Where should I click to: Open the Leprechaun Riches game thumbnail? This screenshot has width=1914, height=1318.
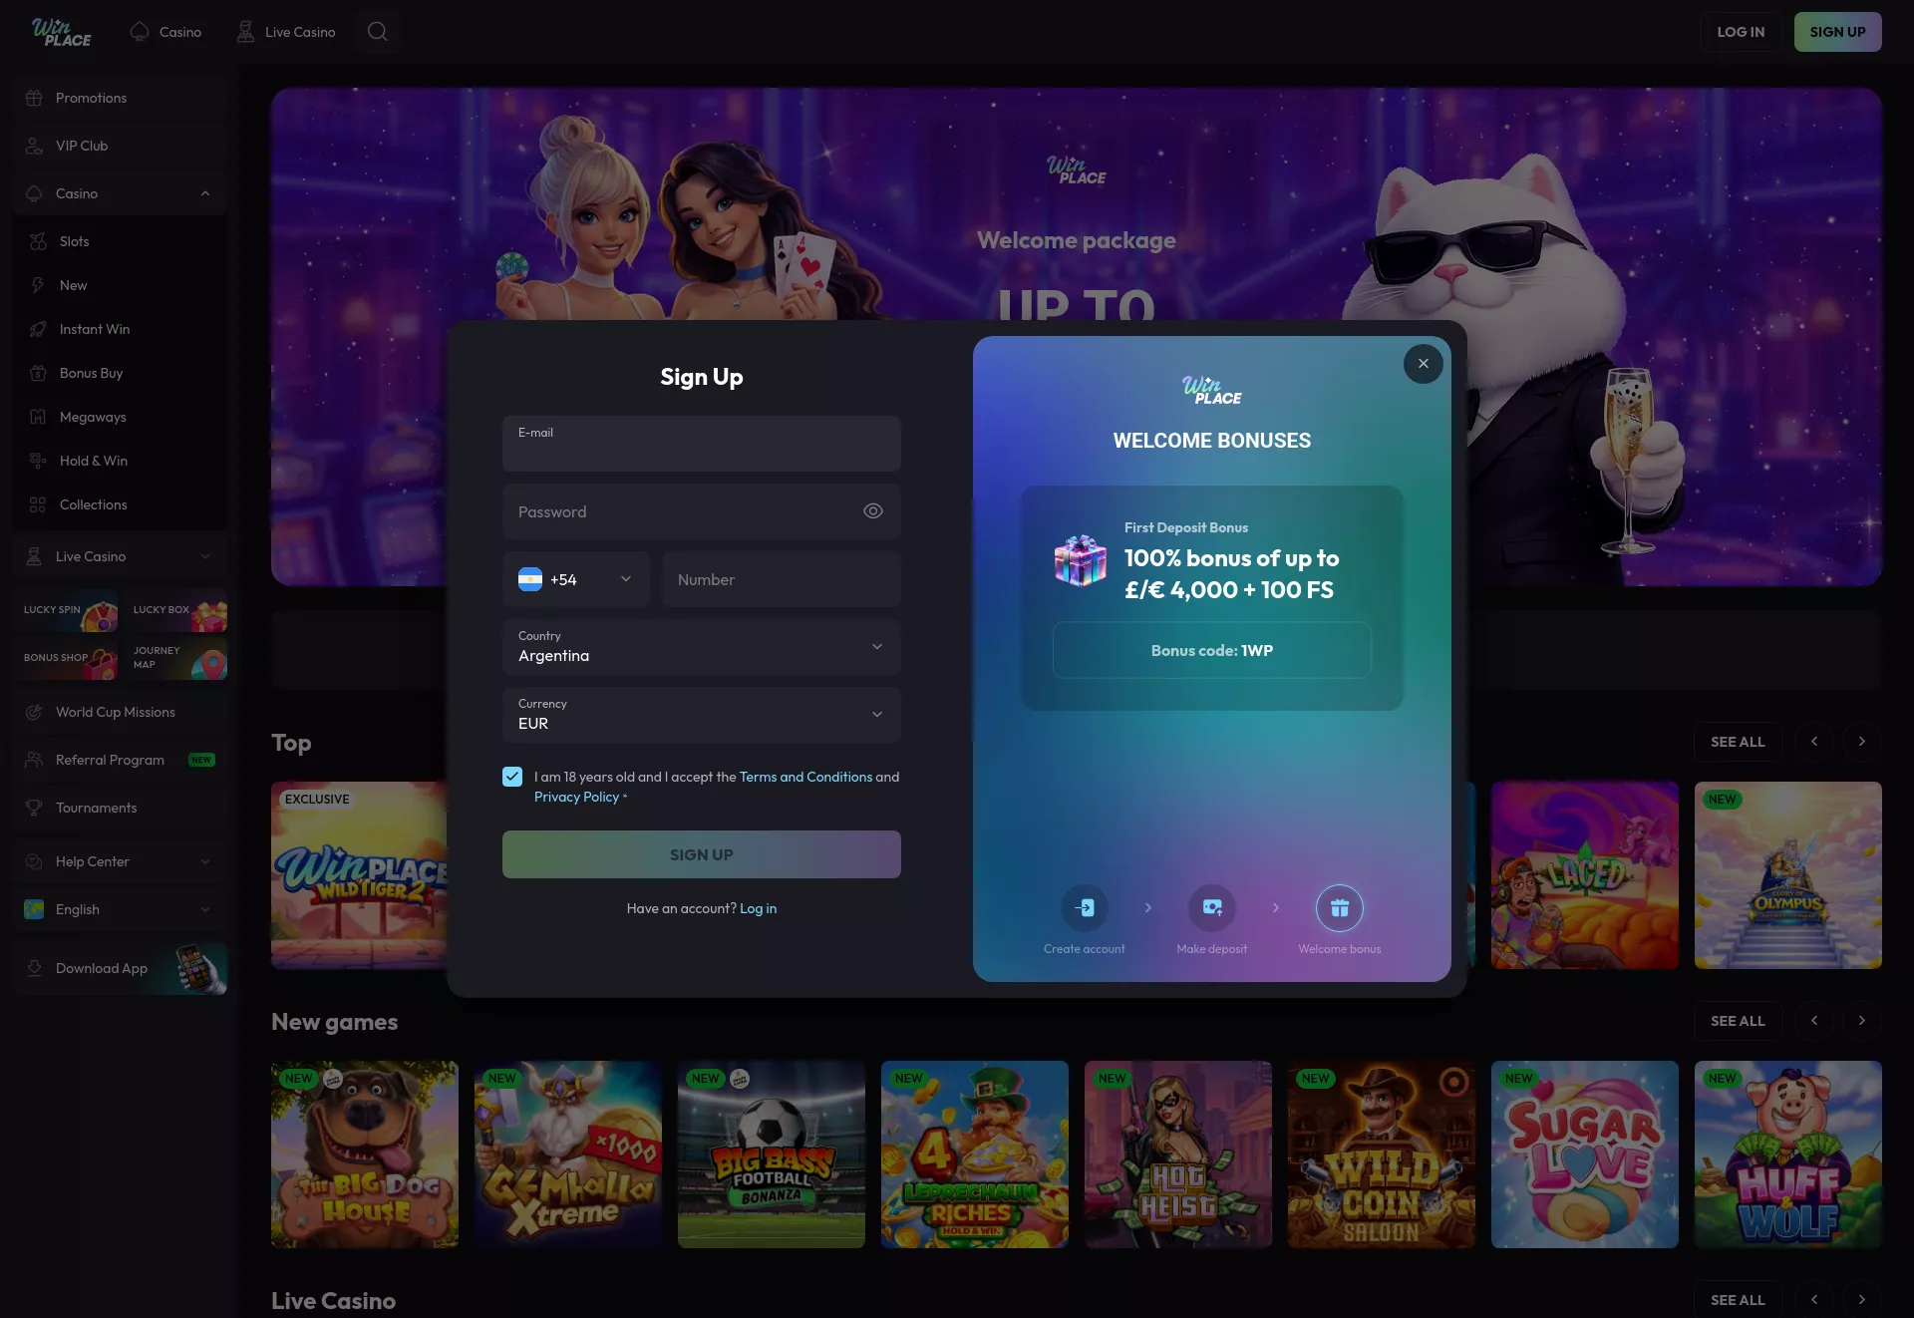(975, 1154)
